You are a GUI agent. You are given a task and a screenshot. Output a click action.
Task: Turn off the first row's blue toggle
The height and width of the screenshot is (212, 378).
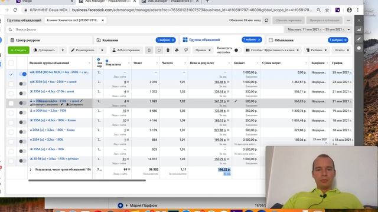pyautogui.click(x=22, y=74)
